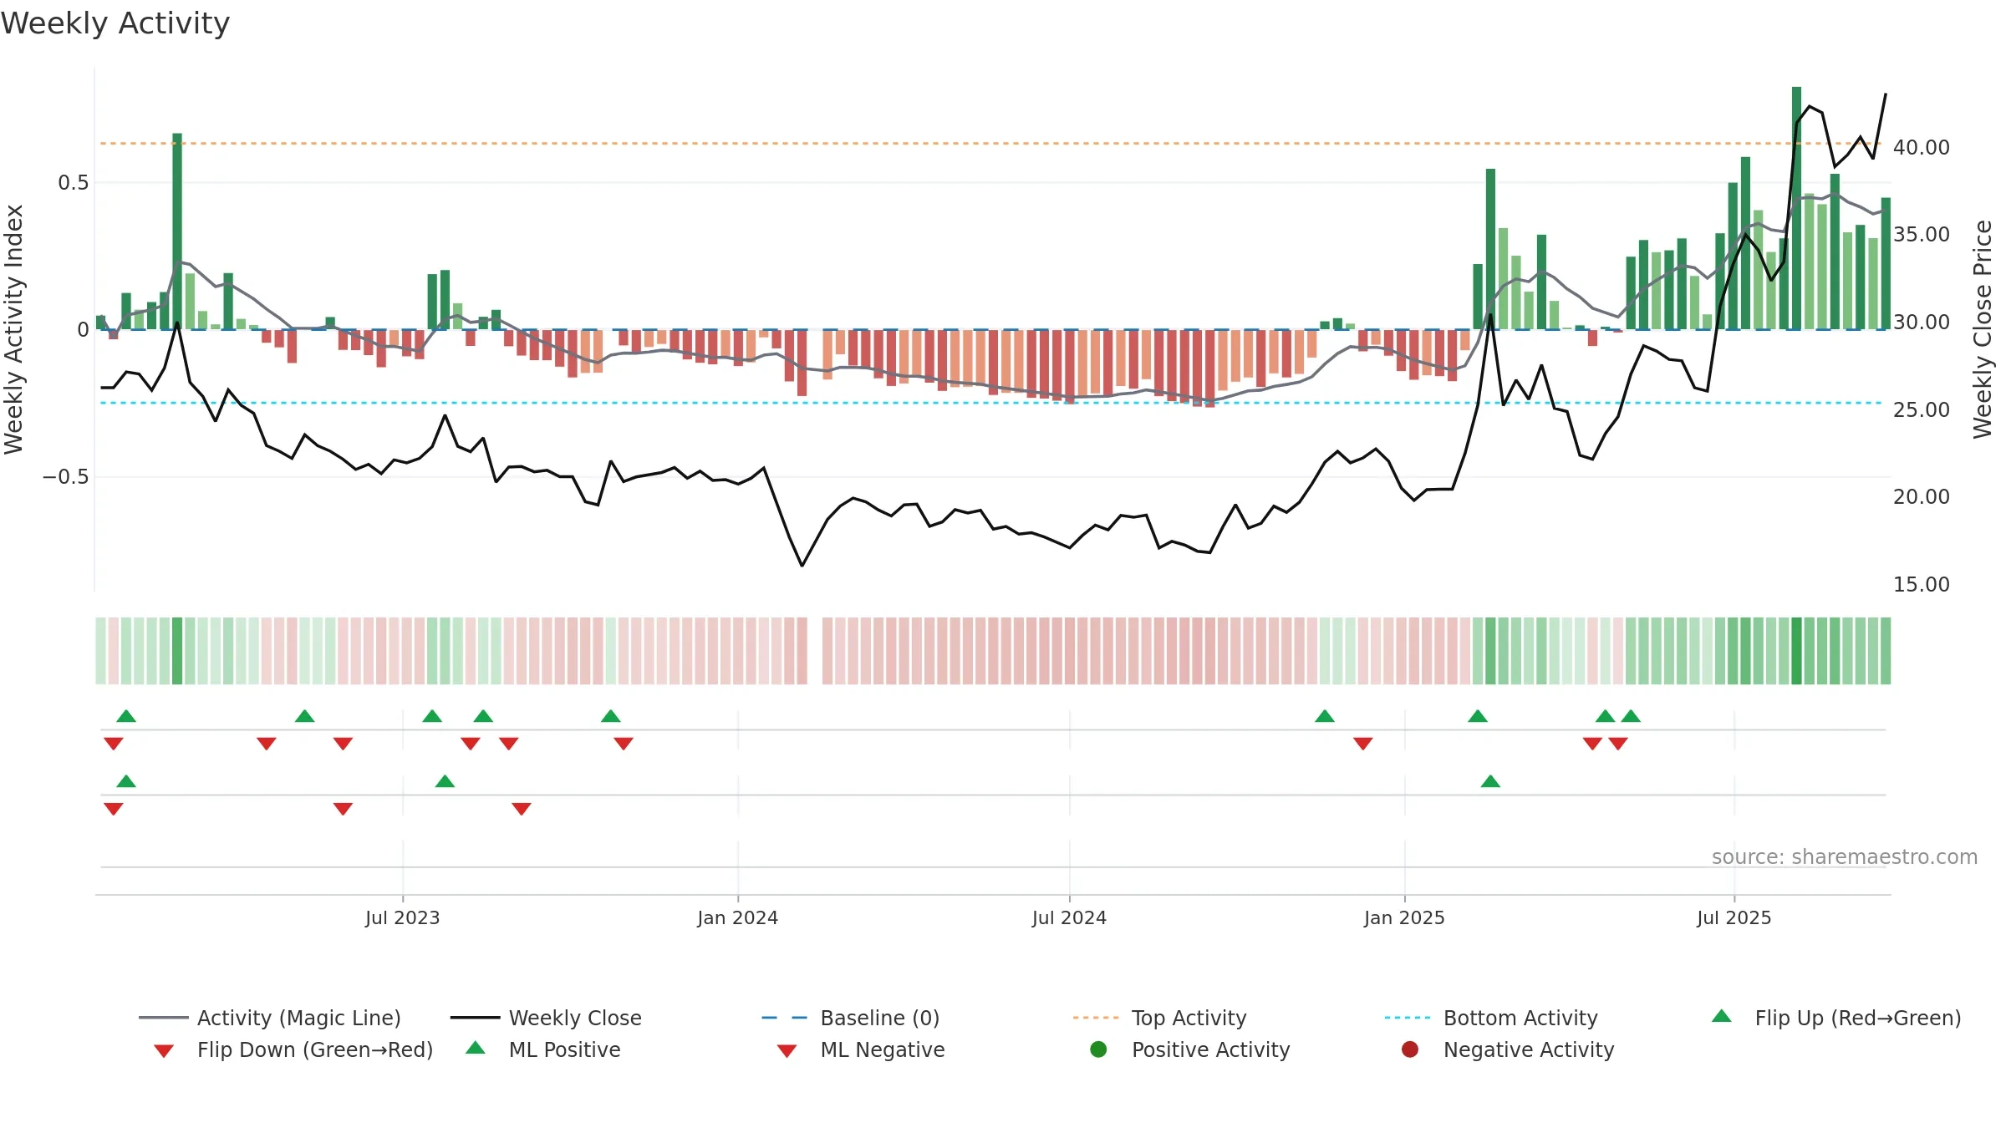
Task: Click the tallest green activity bar in Aug 2025
Action: coord(1797,208)
